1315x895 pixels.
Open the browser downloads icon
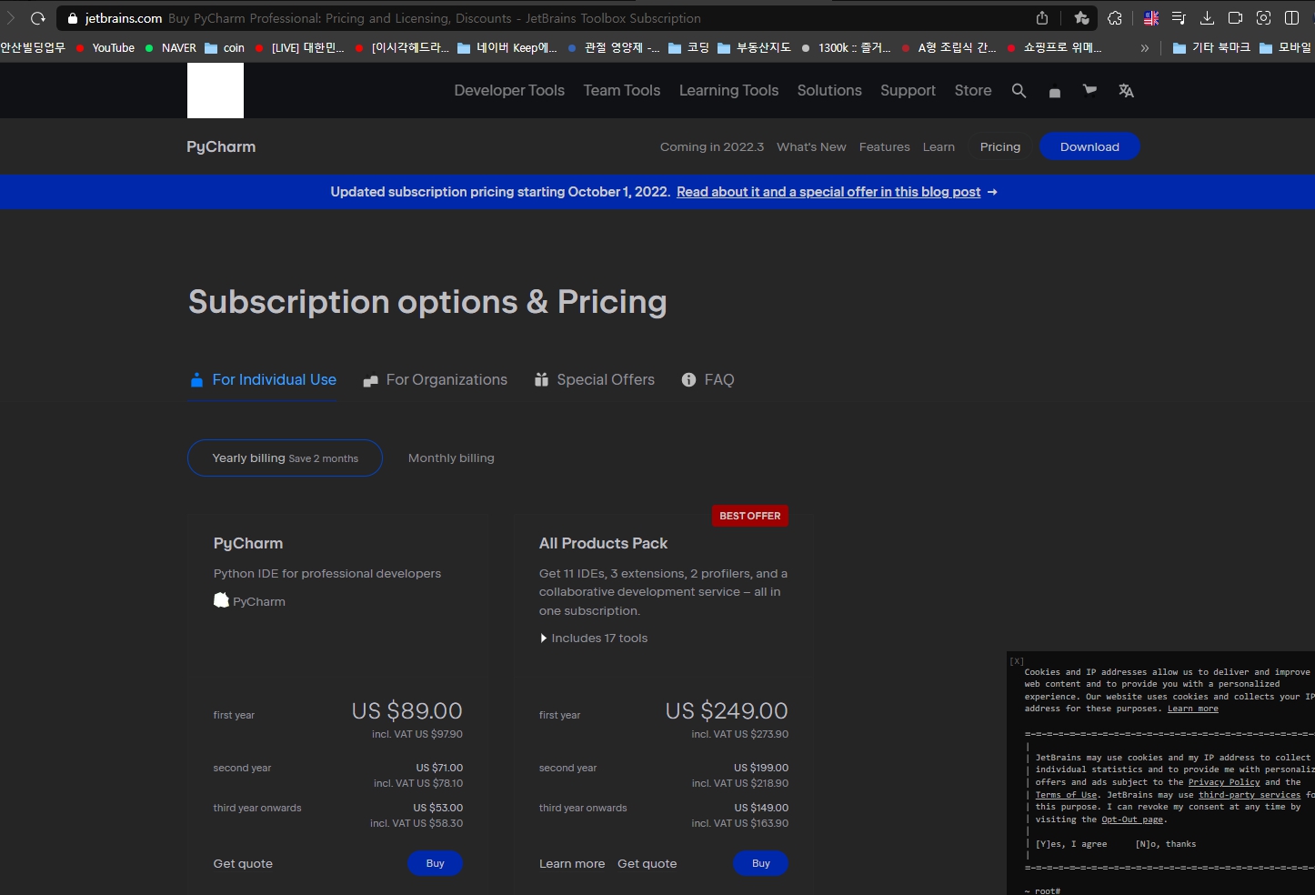coord(1208,18)
